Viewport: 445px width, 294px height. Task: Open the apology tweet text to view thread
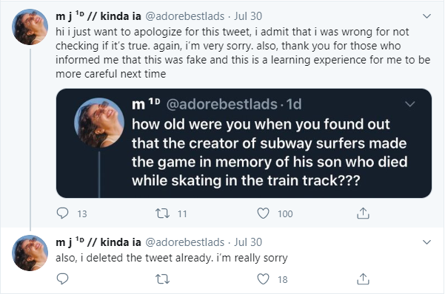243,52
